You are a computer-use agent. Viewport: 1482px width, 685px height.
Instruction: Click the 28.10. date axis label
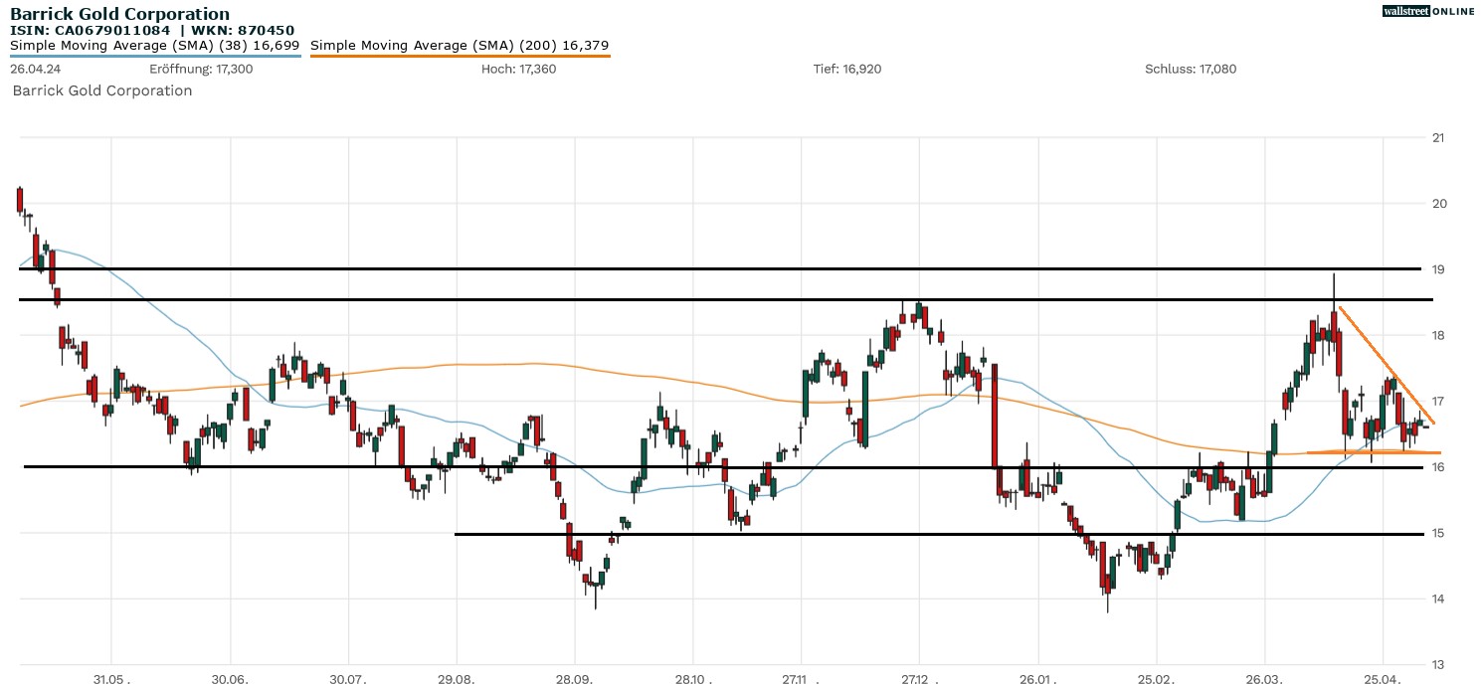click(692, 678)
